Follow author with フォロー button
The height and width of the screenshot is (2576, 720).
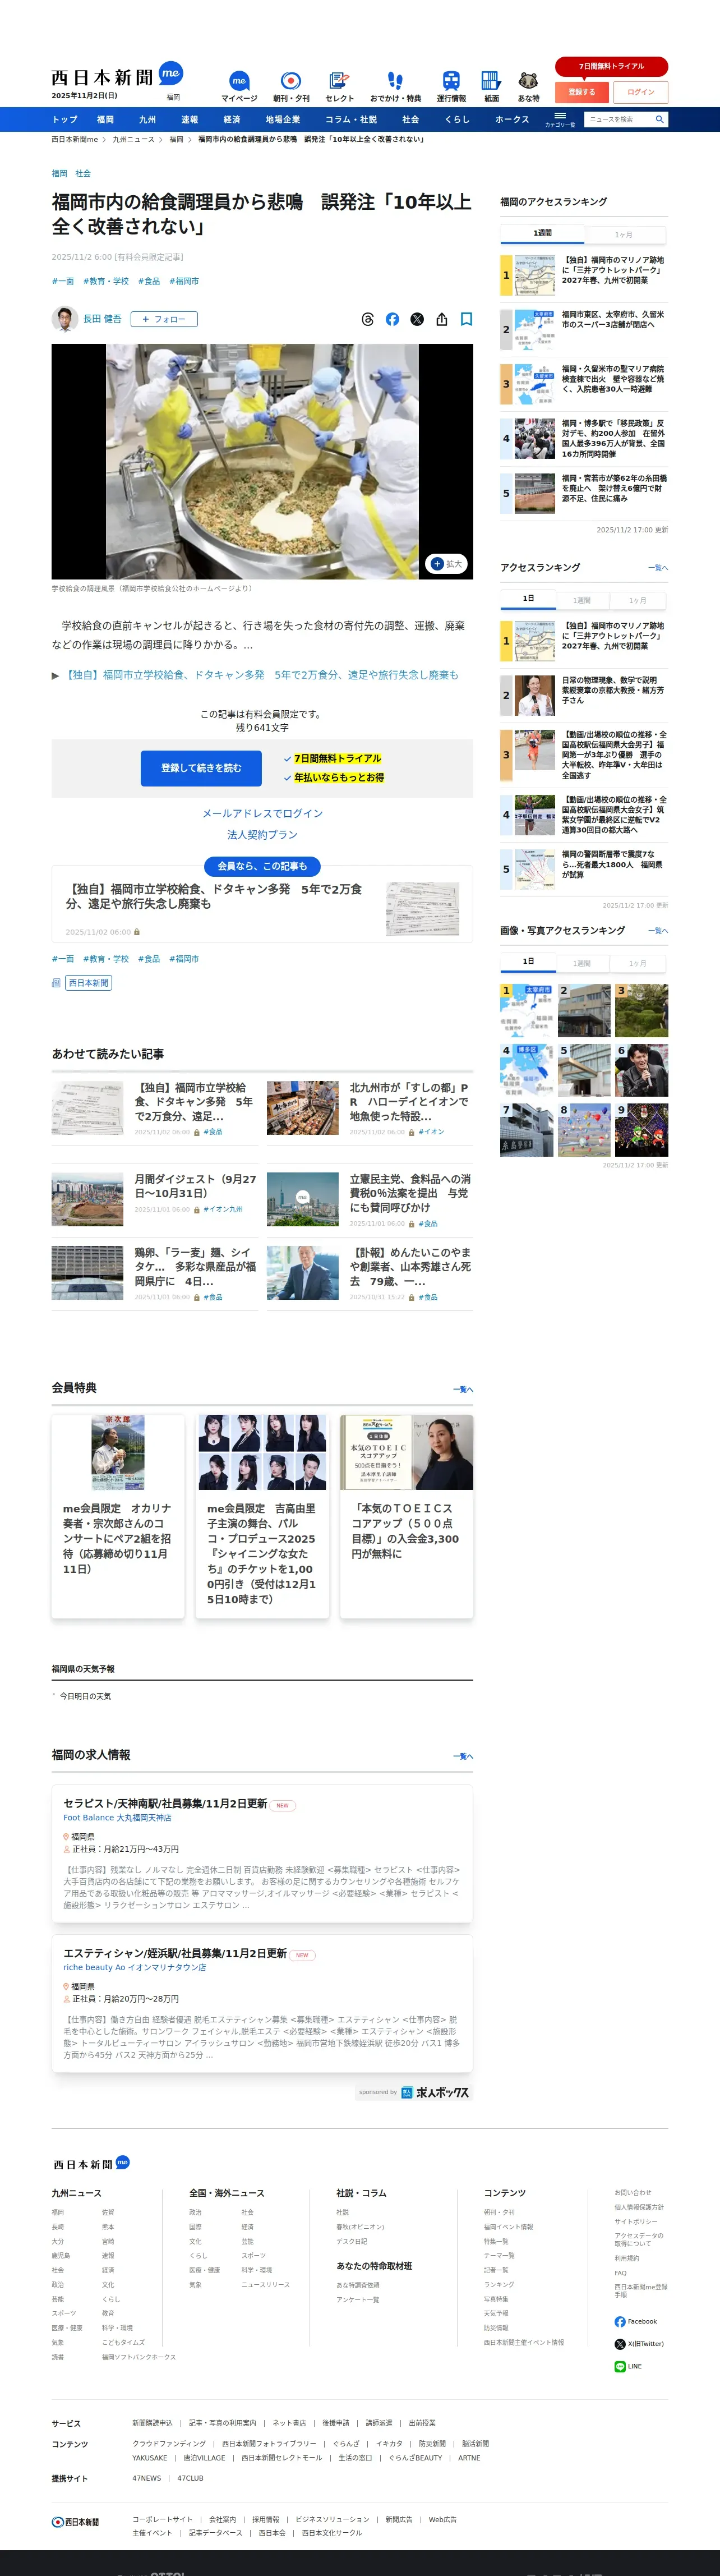[x=164, y=319]
